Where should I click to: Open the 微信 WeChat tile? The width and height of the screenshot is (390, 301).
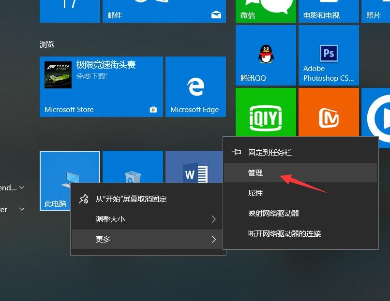(x=265, y=11)
